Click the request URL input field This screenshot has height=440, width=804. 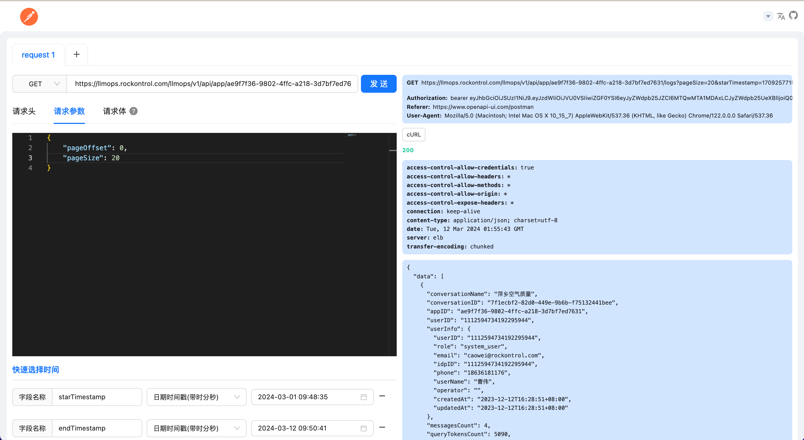(x=212, y=84)
